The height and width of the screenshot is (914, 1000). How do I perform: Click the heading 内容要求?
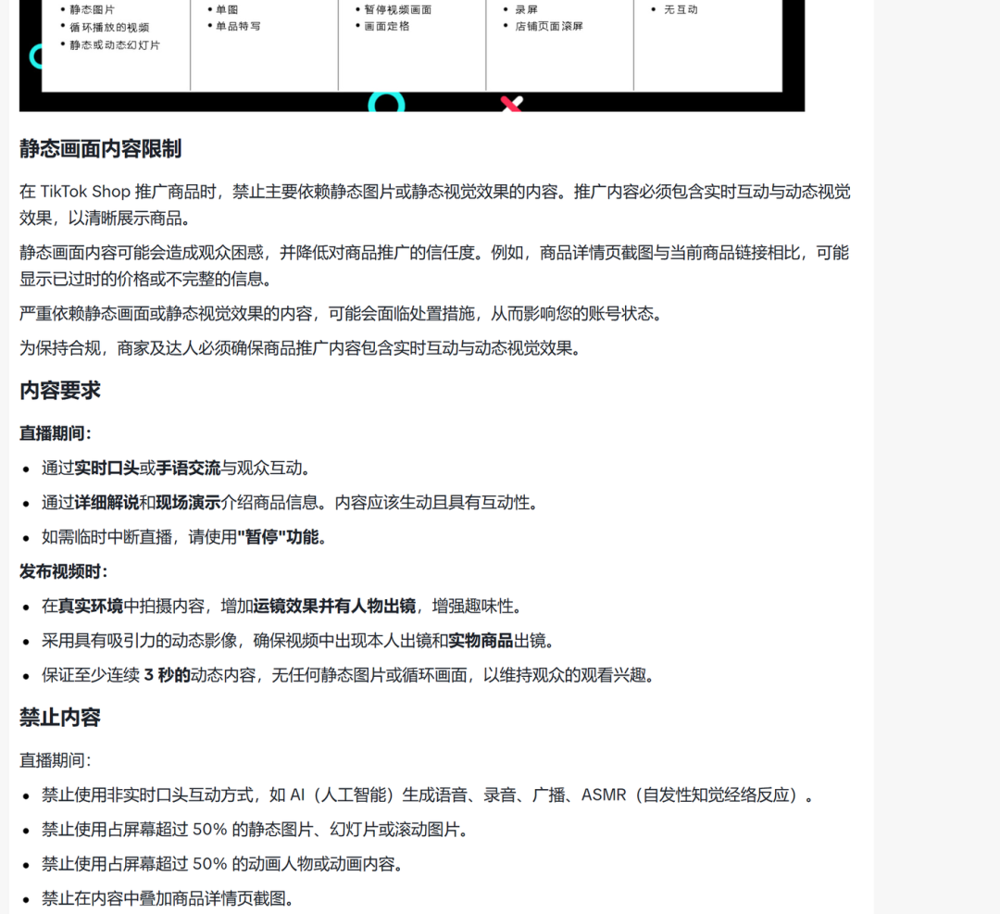pyautogui.click(x=60, y=391)
